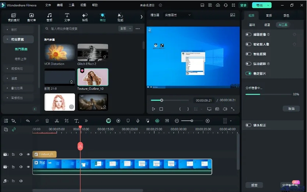Screen dimensions: 307x192
Task: Select the Texture_O effect clip on track 2
Action: coord(44,154)
